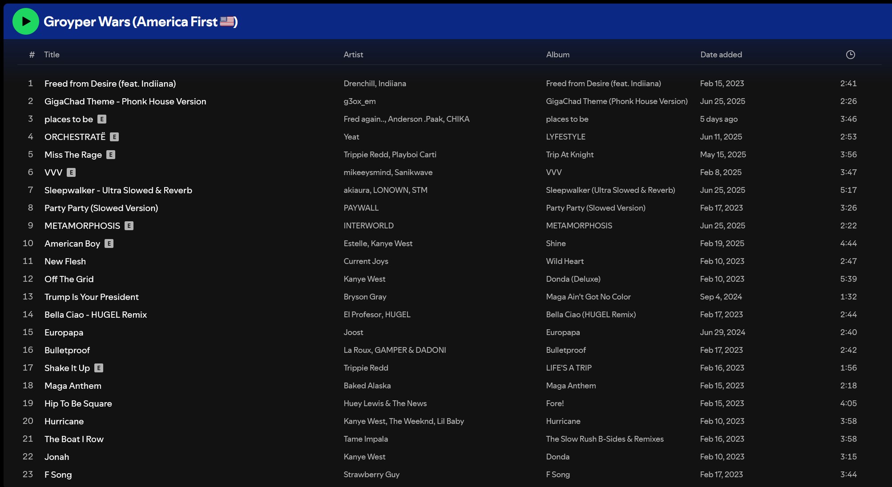
Task: Open artist Huey Lewis & The News
Action: click(385, 403)
